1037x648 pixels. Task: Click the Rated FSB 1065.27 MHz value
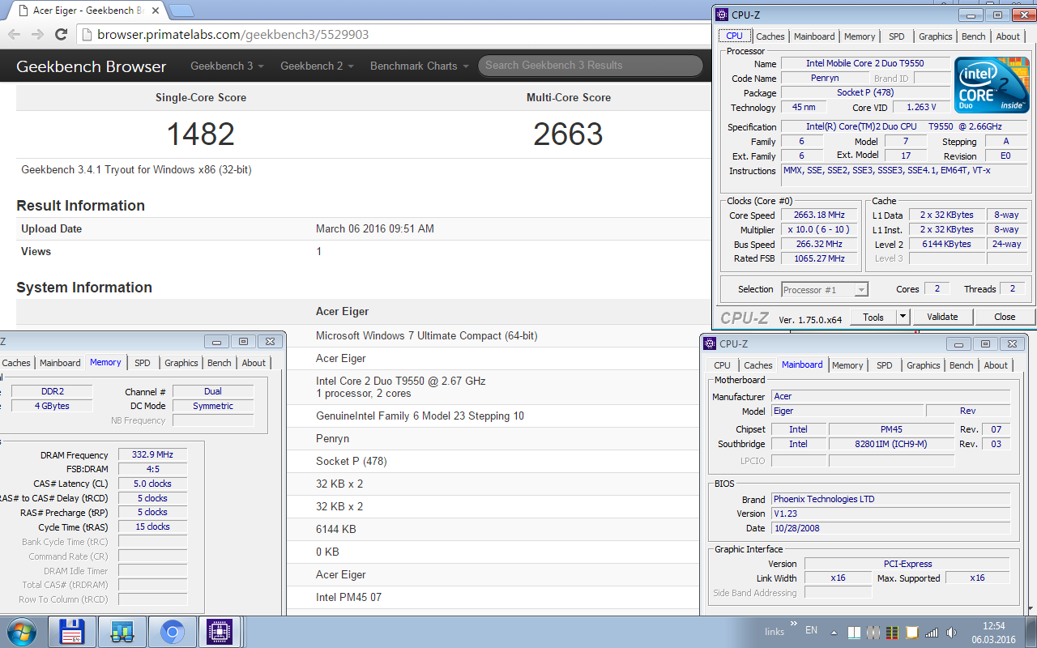[820, 258]
